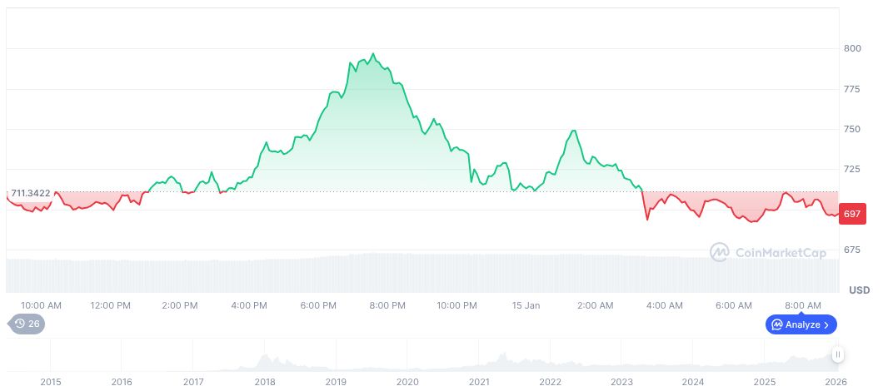The width and height of the screenshot is (893, 391).
Task: Select 2015 on the mini timeline
Action: (x=51, y=382)
